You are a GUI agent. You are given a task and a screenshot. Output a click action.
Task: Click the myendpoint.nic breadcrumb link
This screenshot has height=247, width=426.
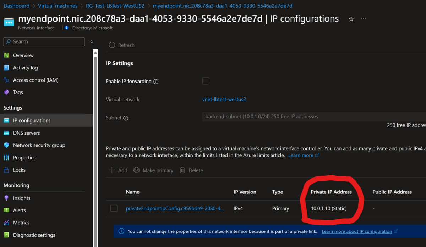click(x=223, y=6)
